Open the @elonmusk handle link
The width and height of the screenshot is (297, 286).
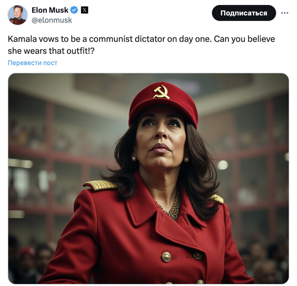point(52,20)
